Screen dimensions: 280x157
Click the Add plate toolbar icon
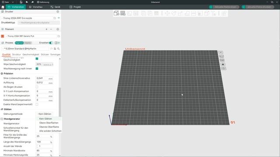tap(123, 13)
